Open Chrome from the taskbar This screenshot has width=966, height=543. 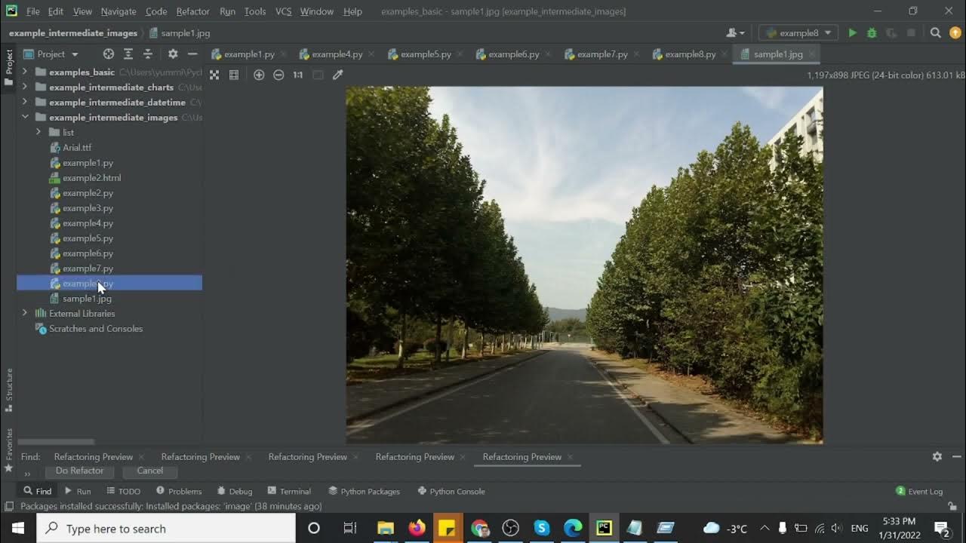pyautogui.click(x=479, y=528)
